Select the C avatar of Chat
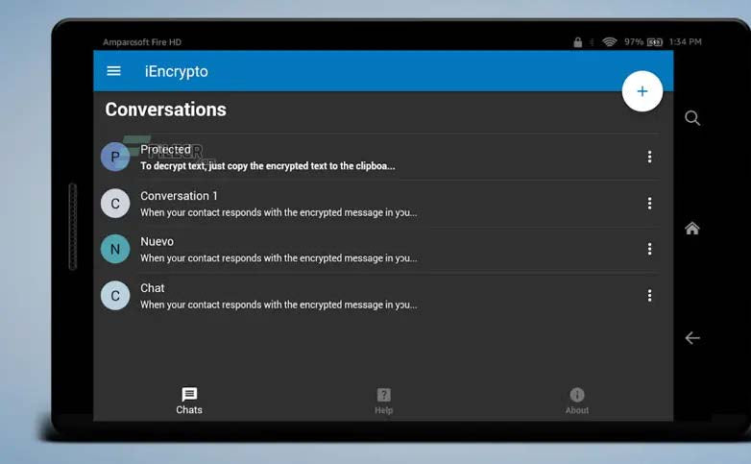The width and height of the screenshot is (751, 464). pyautogui.click(x=115, y=295)
